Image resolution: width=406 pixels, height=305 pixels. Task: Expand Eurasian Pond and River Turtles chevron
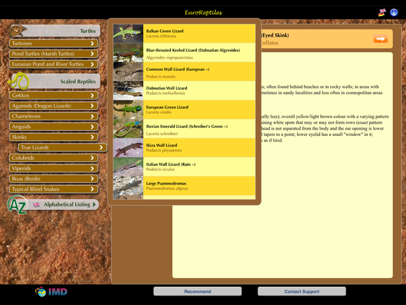[92, 64]
